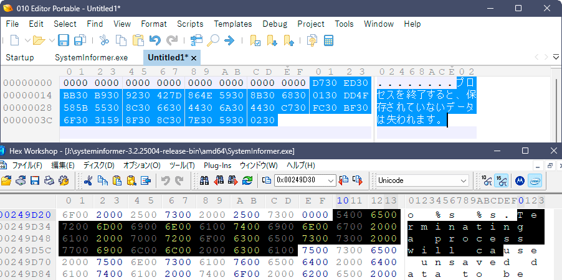This screenshot has width=562, height=280.
Task: Open ディスク(D) menu in Hex Workshop
Action: tap(99, 166)
